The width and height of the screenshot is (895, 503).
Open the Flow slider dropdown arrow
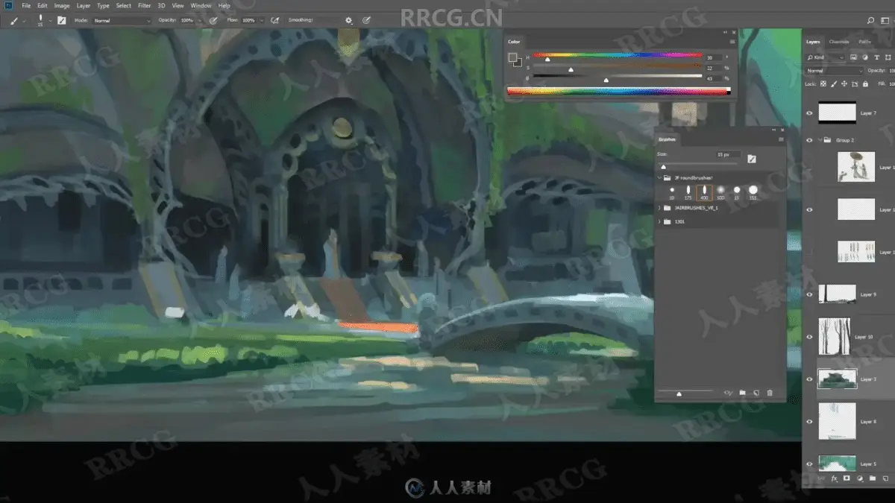click(x=260, y=20)
